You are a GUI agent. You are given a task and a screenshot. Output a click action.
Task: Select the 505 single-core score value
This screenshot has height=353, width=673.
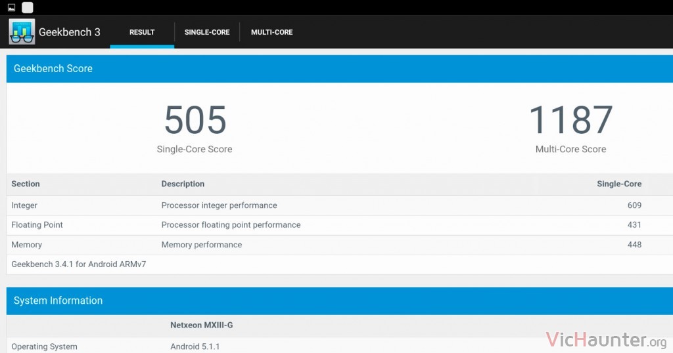click(195, 120)
